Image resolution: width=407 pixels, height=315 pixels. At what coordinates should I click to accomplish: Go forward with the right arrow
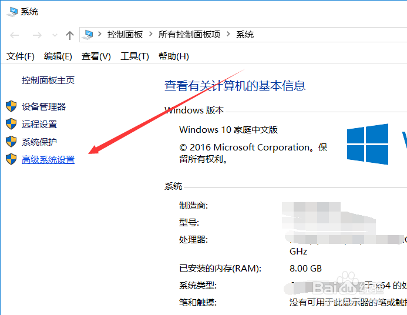(37, 35)
